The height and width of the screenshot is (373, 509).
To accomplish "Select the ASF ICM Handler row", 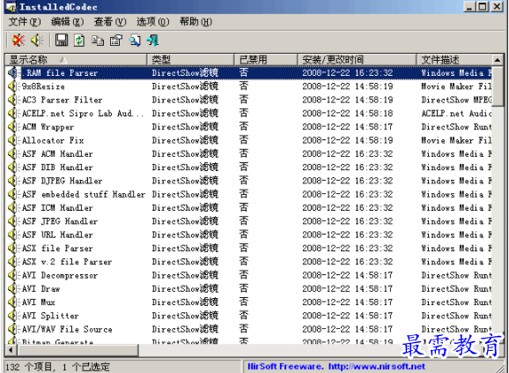I will coord(248,207).
